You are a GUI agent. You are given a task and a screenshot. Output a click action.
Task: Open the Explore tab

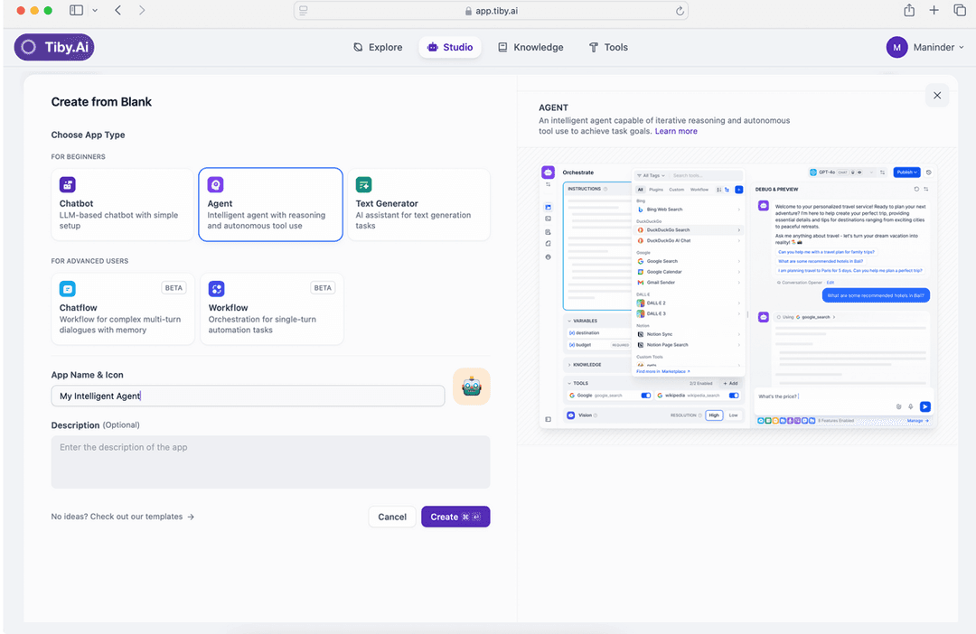point(378,47)
